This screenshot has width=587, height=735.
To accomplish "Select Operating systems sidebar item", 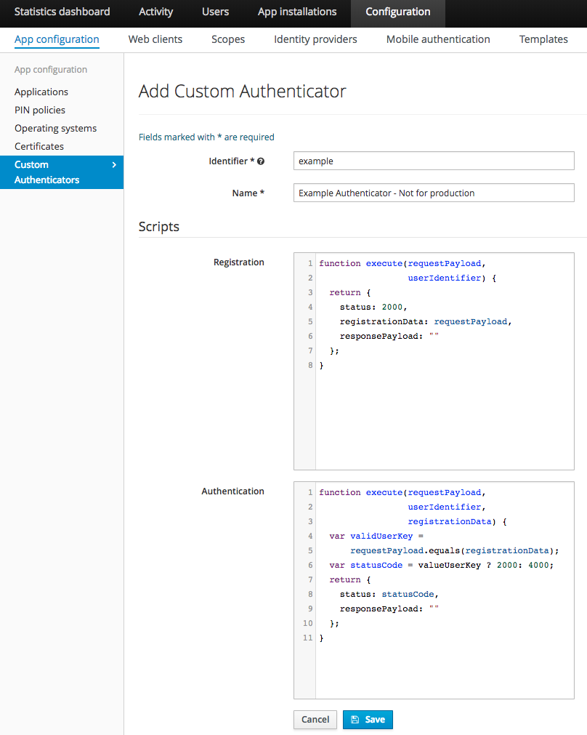I will point(55,129).
